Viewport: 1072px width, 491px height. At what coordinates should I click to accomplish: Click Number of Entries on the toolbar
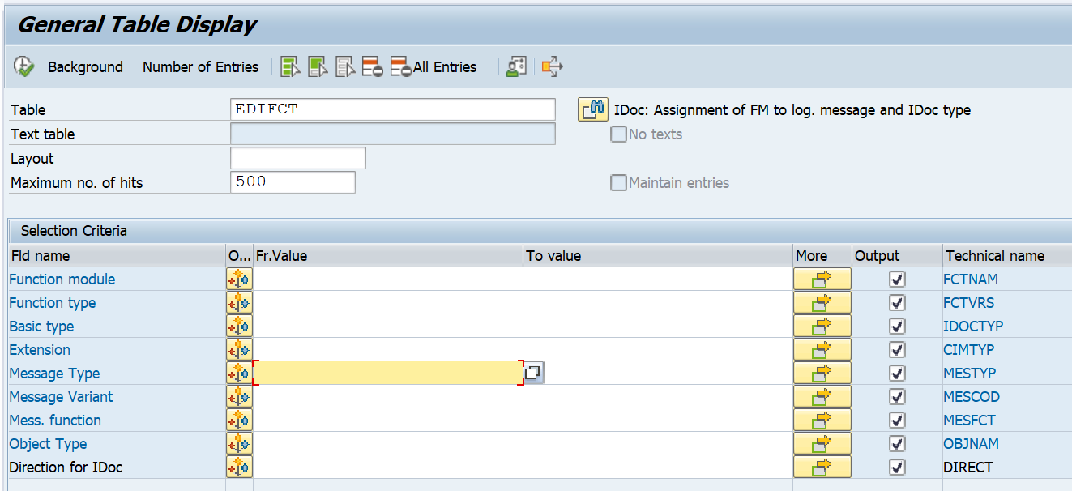[200, 66]
